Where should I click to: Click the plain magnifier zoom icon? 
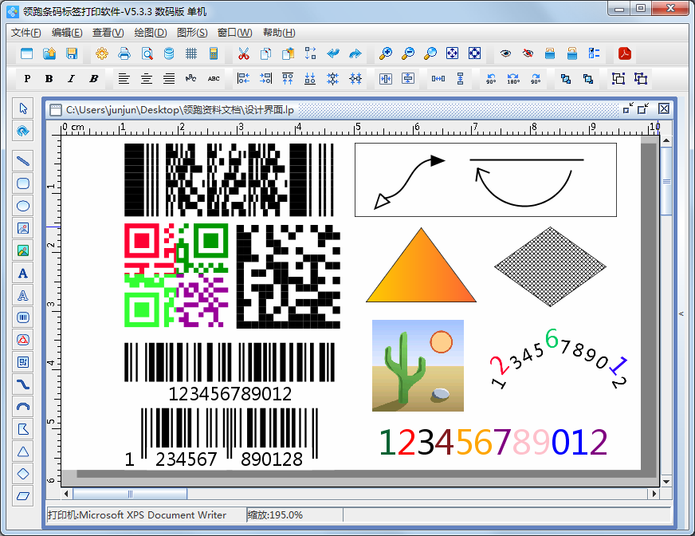430,53
